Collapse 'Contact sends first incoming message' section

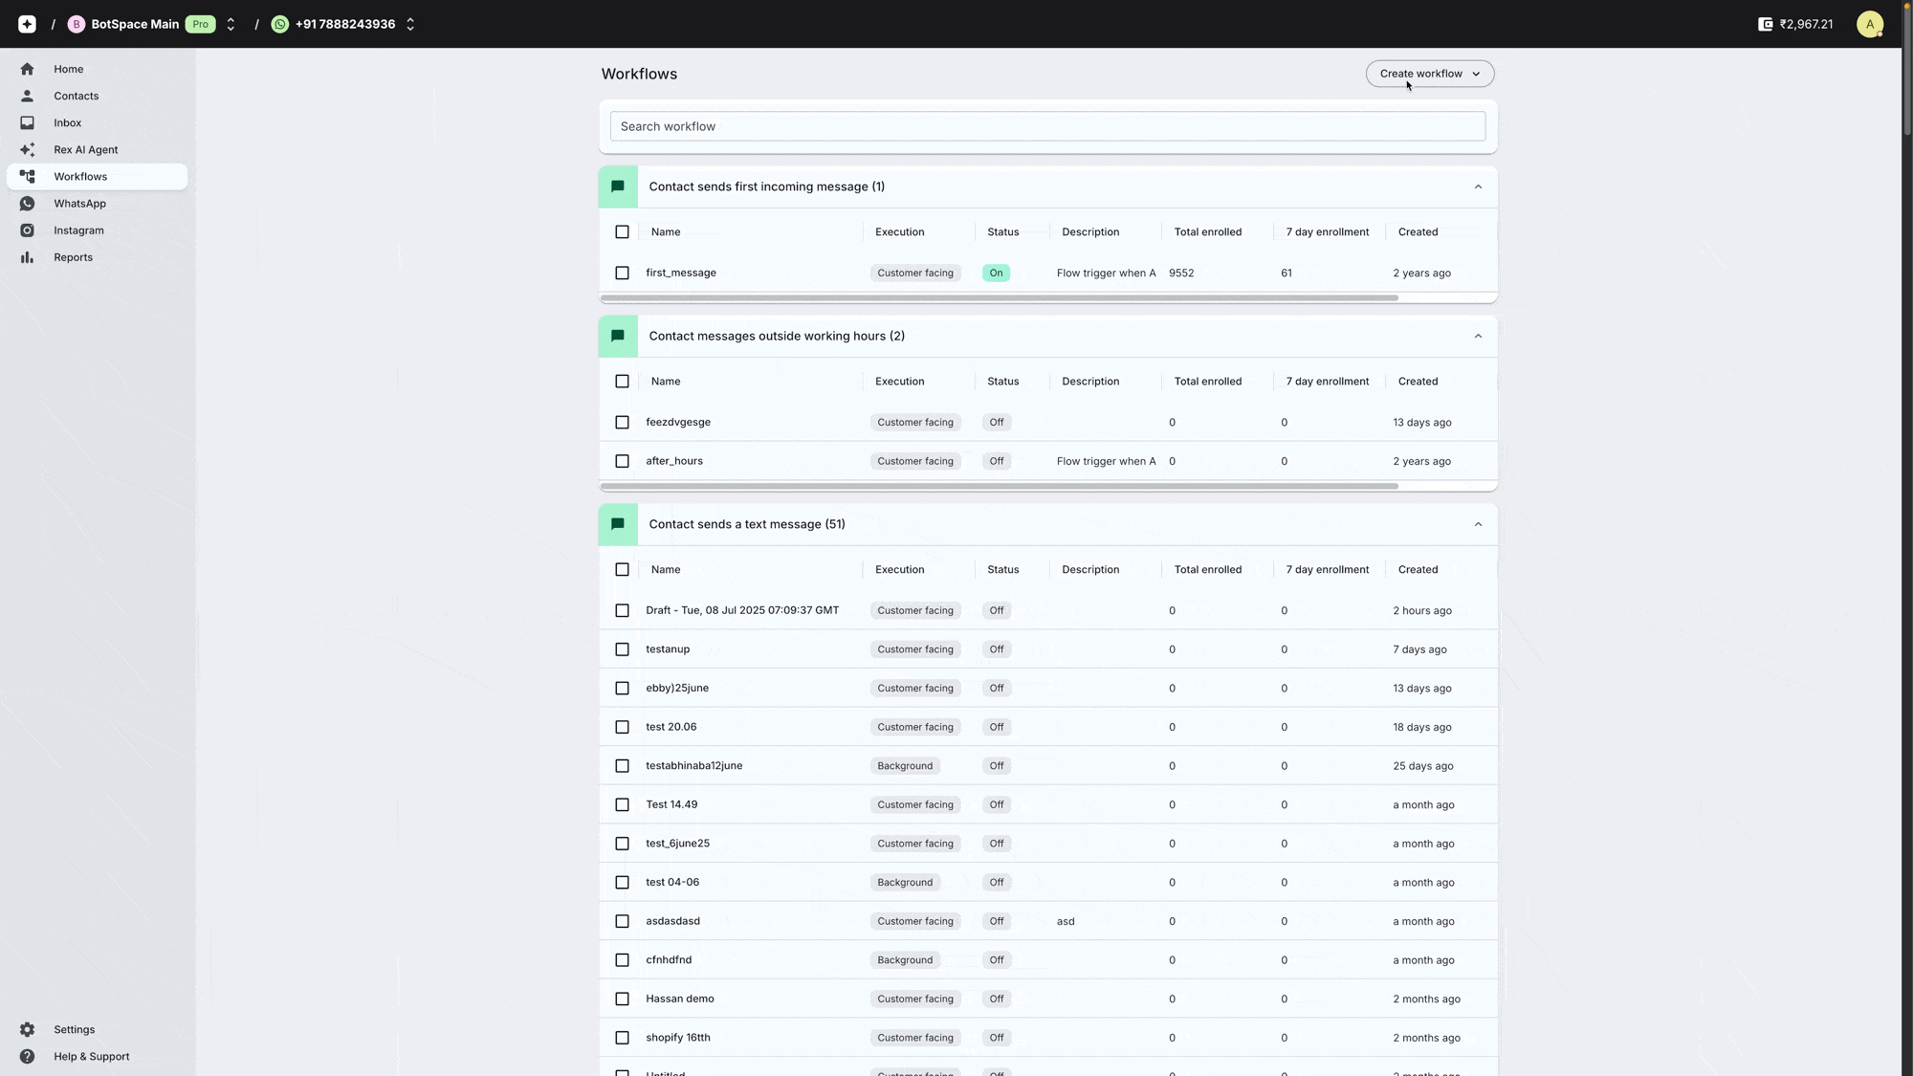pyautogui.click(x=1478, y=187)
